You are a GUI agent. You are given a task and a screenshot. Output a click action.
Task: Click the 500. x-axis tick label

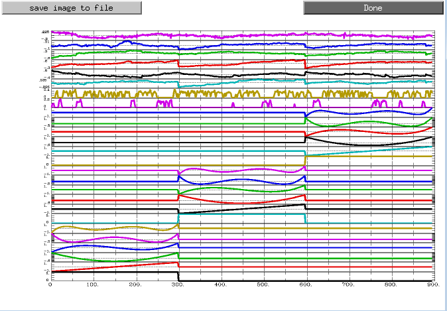click(263, 284)
